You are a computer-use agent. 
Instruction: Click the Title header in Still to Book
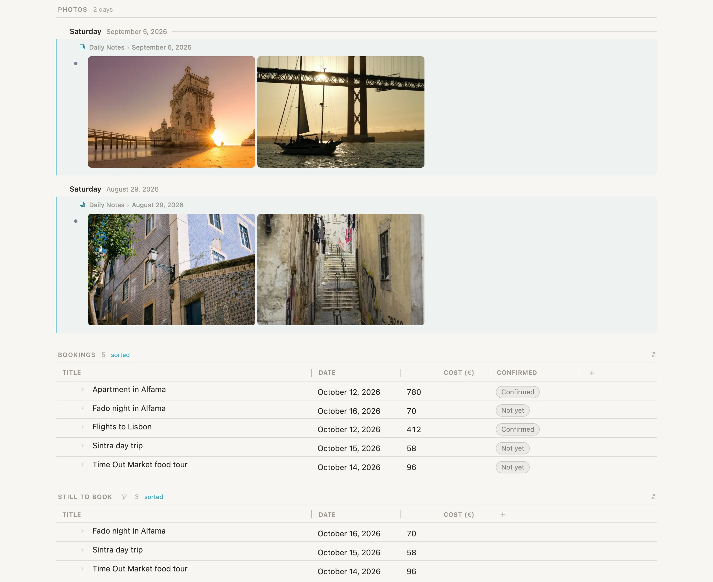coord(72,515)
